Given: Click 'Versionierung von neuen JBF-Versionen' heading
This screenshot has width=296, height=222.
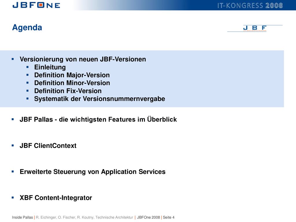Looking at the screenshot, I should pos(83,59).
